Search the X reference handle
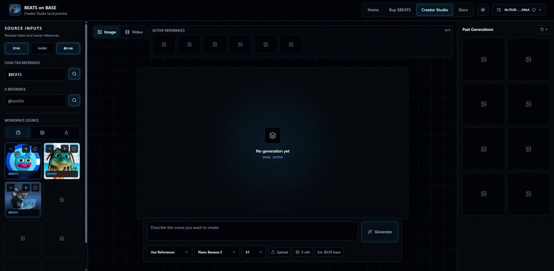 [x=74, y=100]
